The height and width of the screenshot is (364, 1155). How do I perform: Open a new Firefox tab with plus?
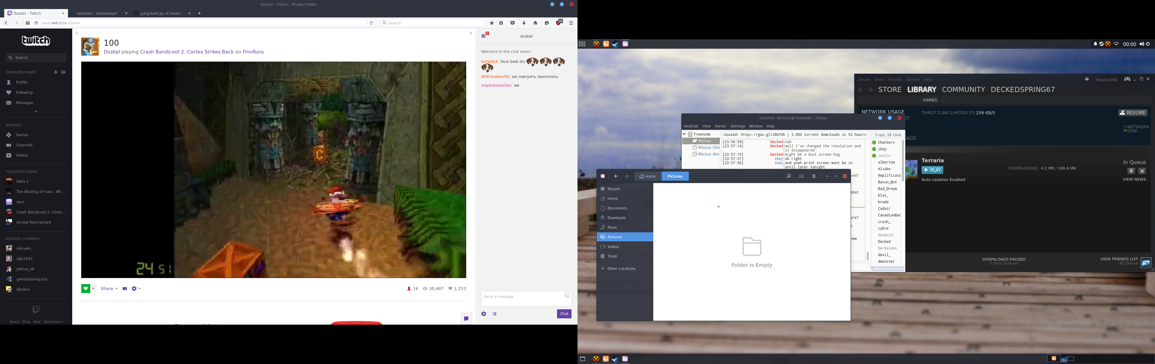coord(199,14)
